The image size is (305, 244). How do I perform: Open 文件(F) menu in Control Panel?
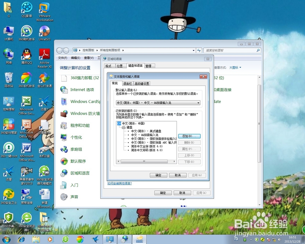click(x=63, y=58)
